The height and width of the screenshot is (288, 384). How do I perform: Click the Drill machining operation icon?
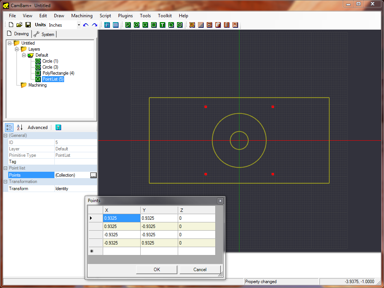coord(226,25)
